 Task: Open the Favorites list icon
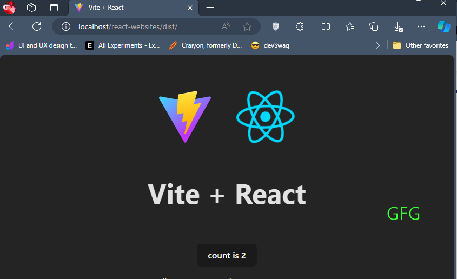click(350, 26)
